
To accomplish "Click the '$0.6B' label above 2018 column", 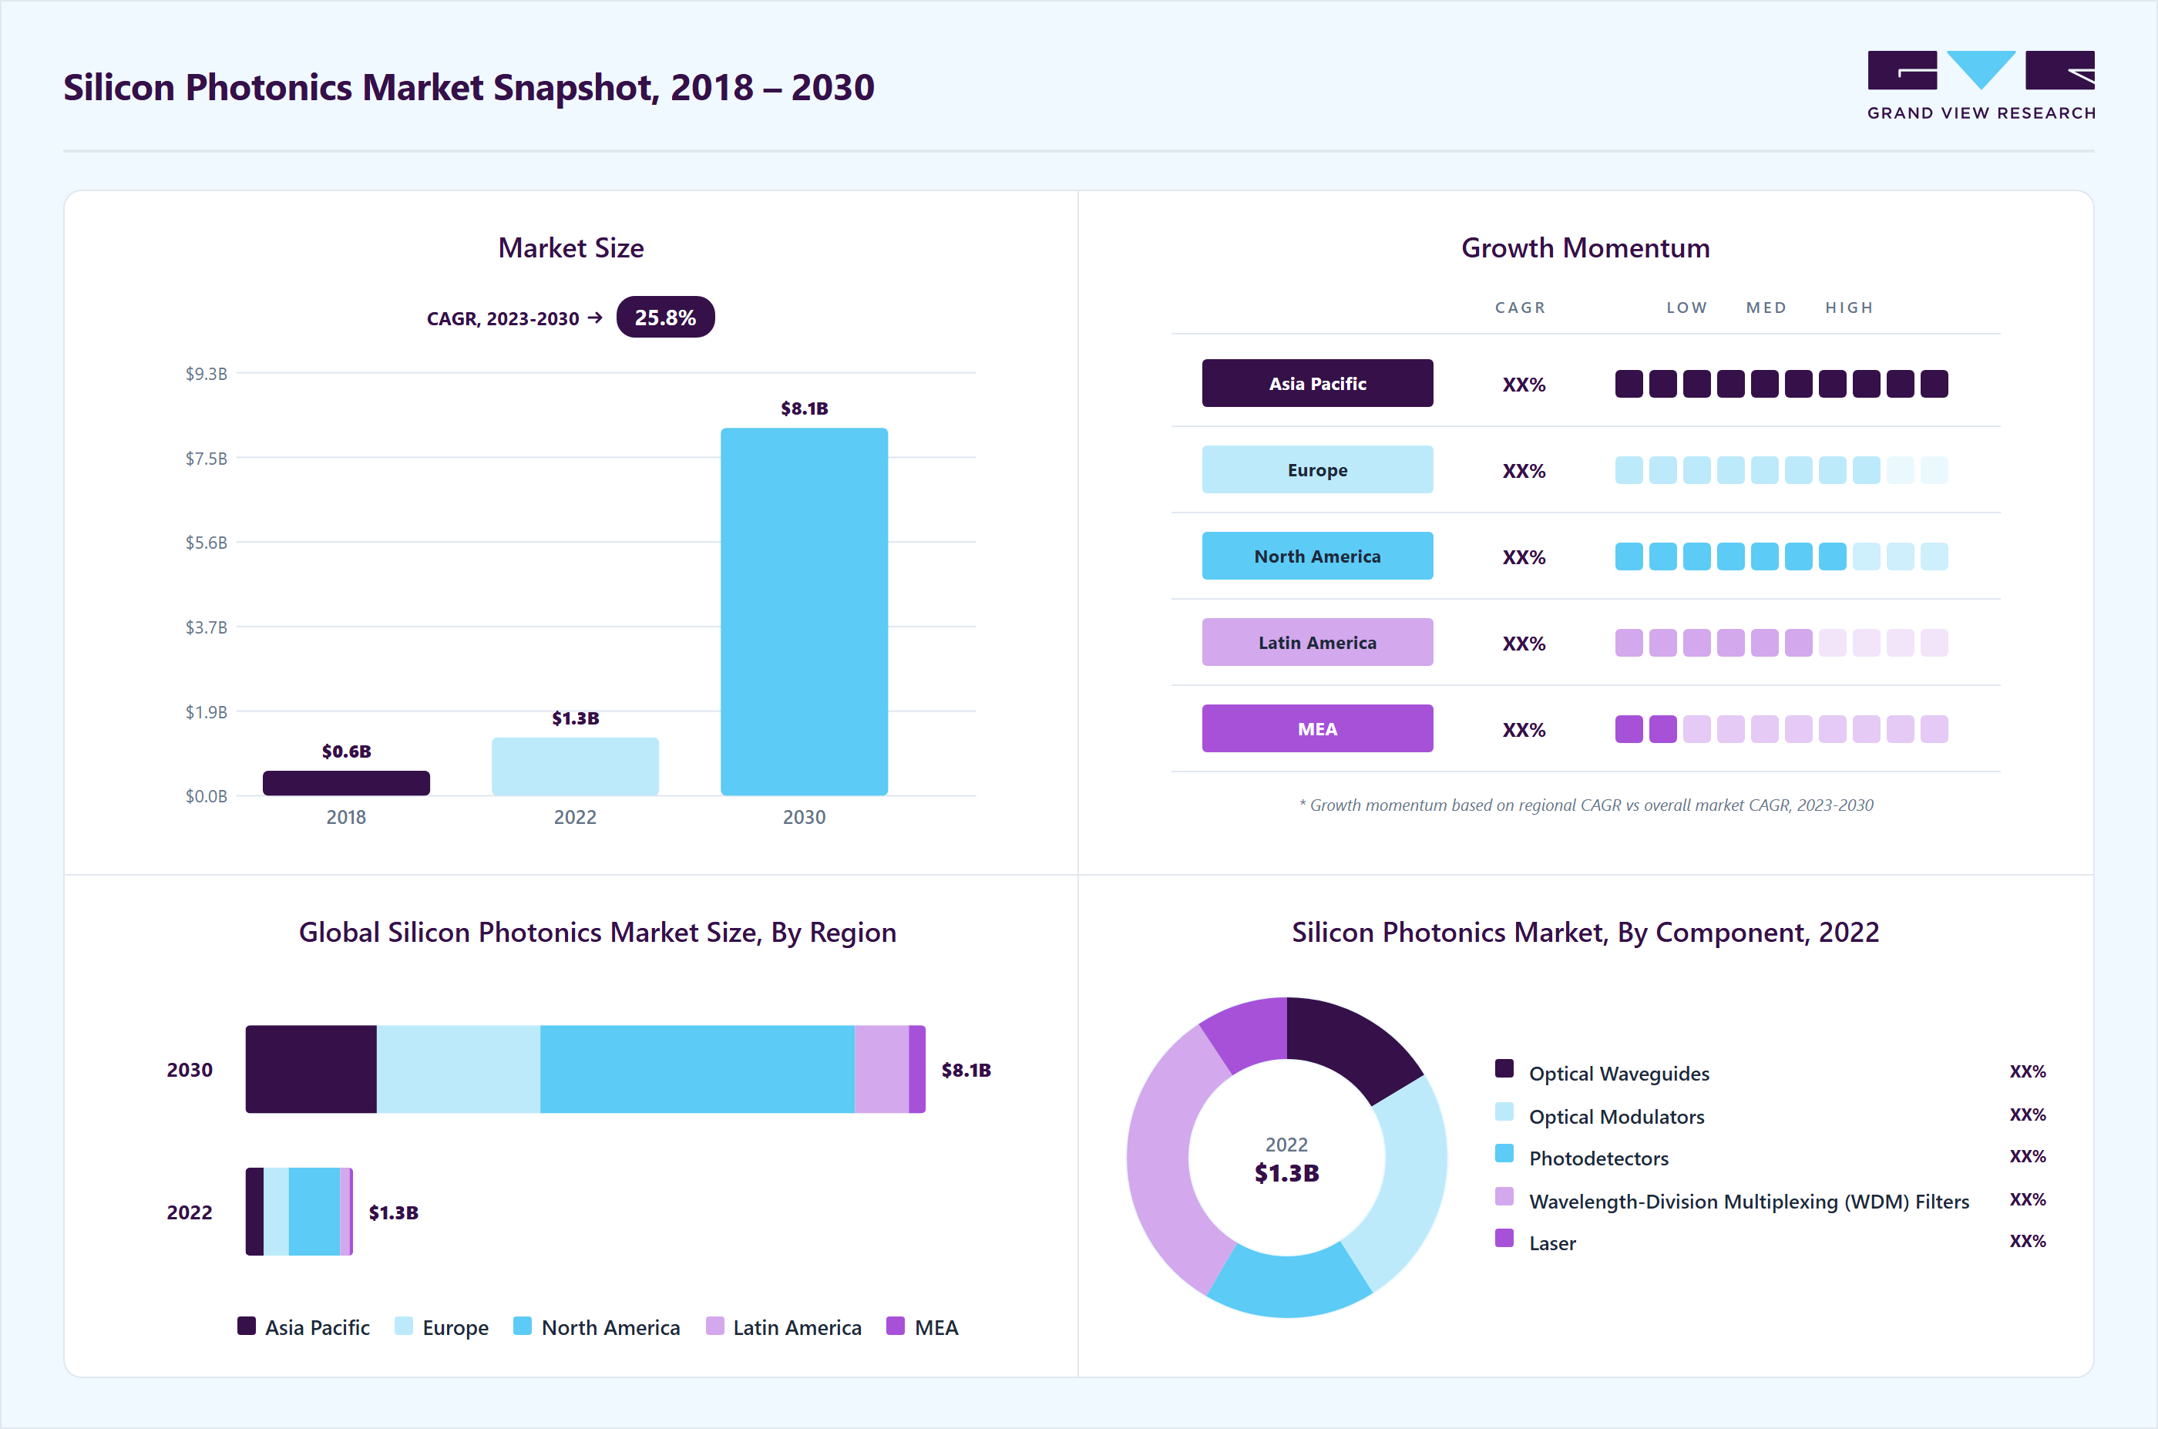I will (346, 751).
